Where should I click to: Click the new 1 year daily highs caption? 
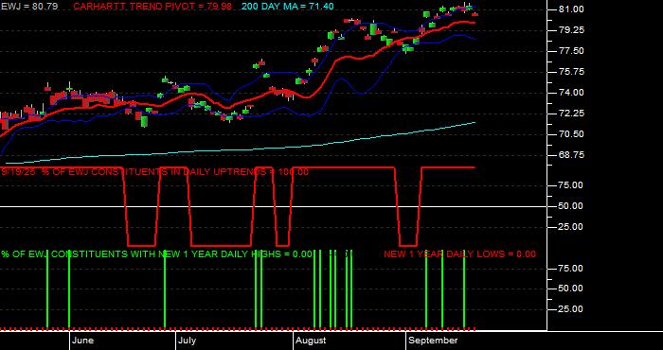click(156, 254)
